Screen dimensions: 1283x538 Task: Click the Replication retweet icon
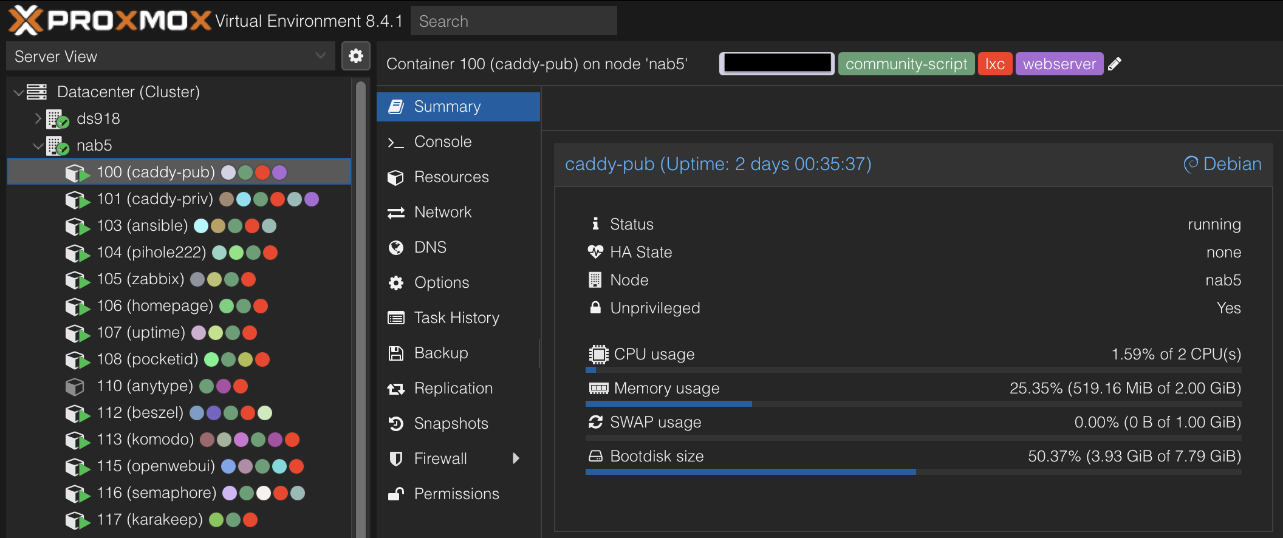pos(396,389)
